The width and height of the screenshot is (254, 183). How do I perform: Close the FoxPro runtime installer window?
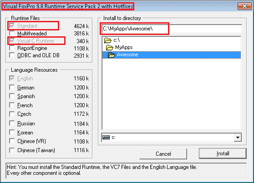click(244, 6)
